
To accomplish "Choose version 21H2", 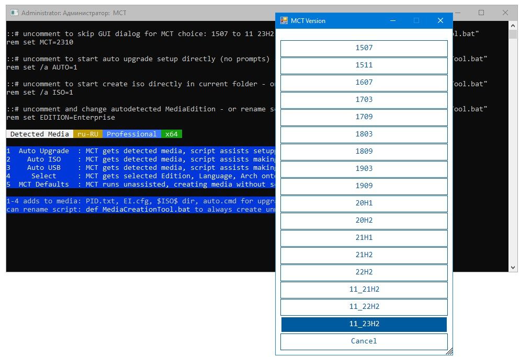I will click(x=364, y=255).
